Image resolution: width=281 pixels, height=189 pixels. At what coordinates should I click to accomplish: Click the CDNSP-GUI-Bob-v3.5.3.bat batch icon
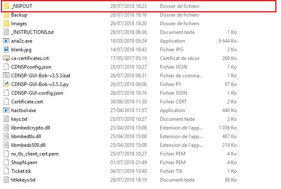click(6, 76)
